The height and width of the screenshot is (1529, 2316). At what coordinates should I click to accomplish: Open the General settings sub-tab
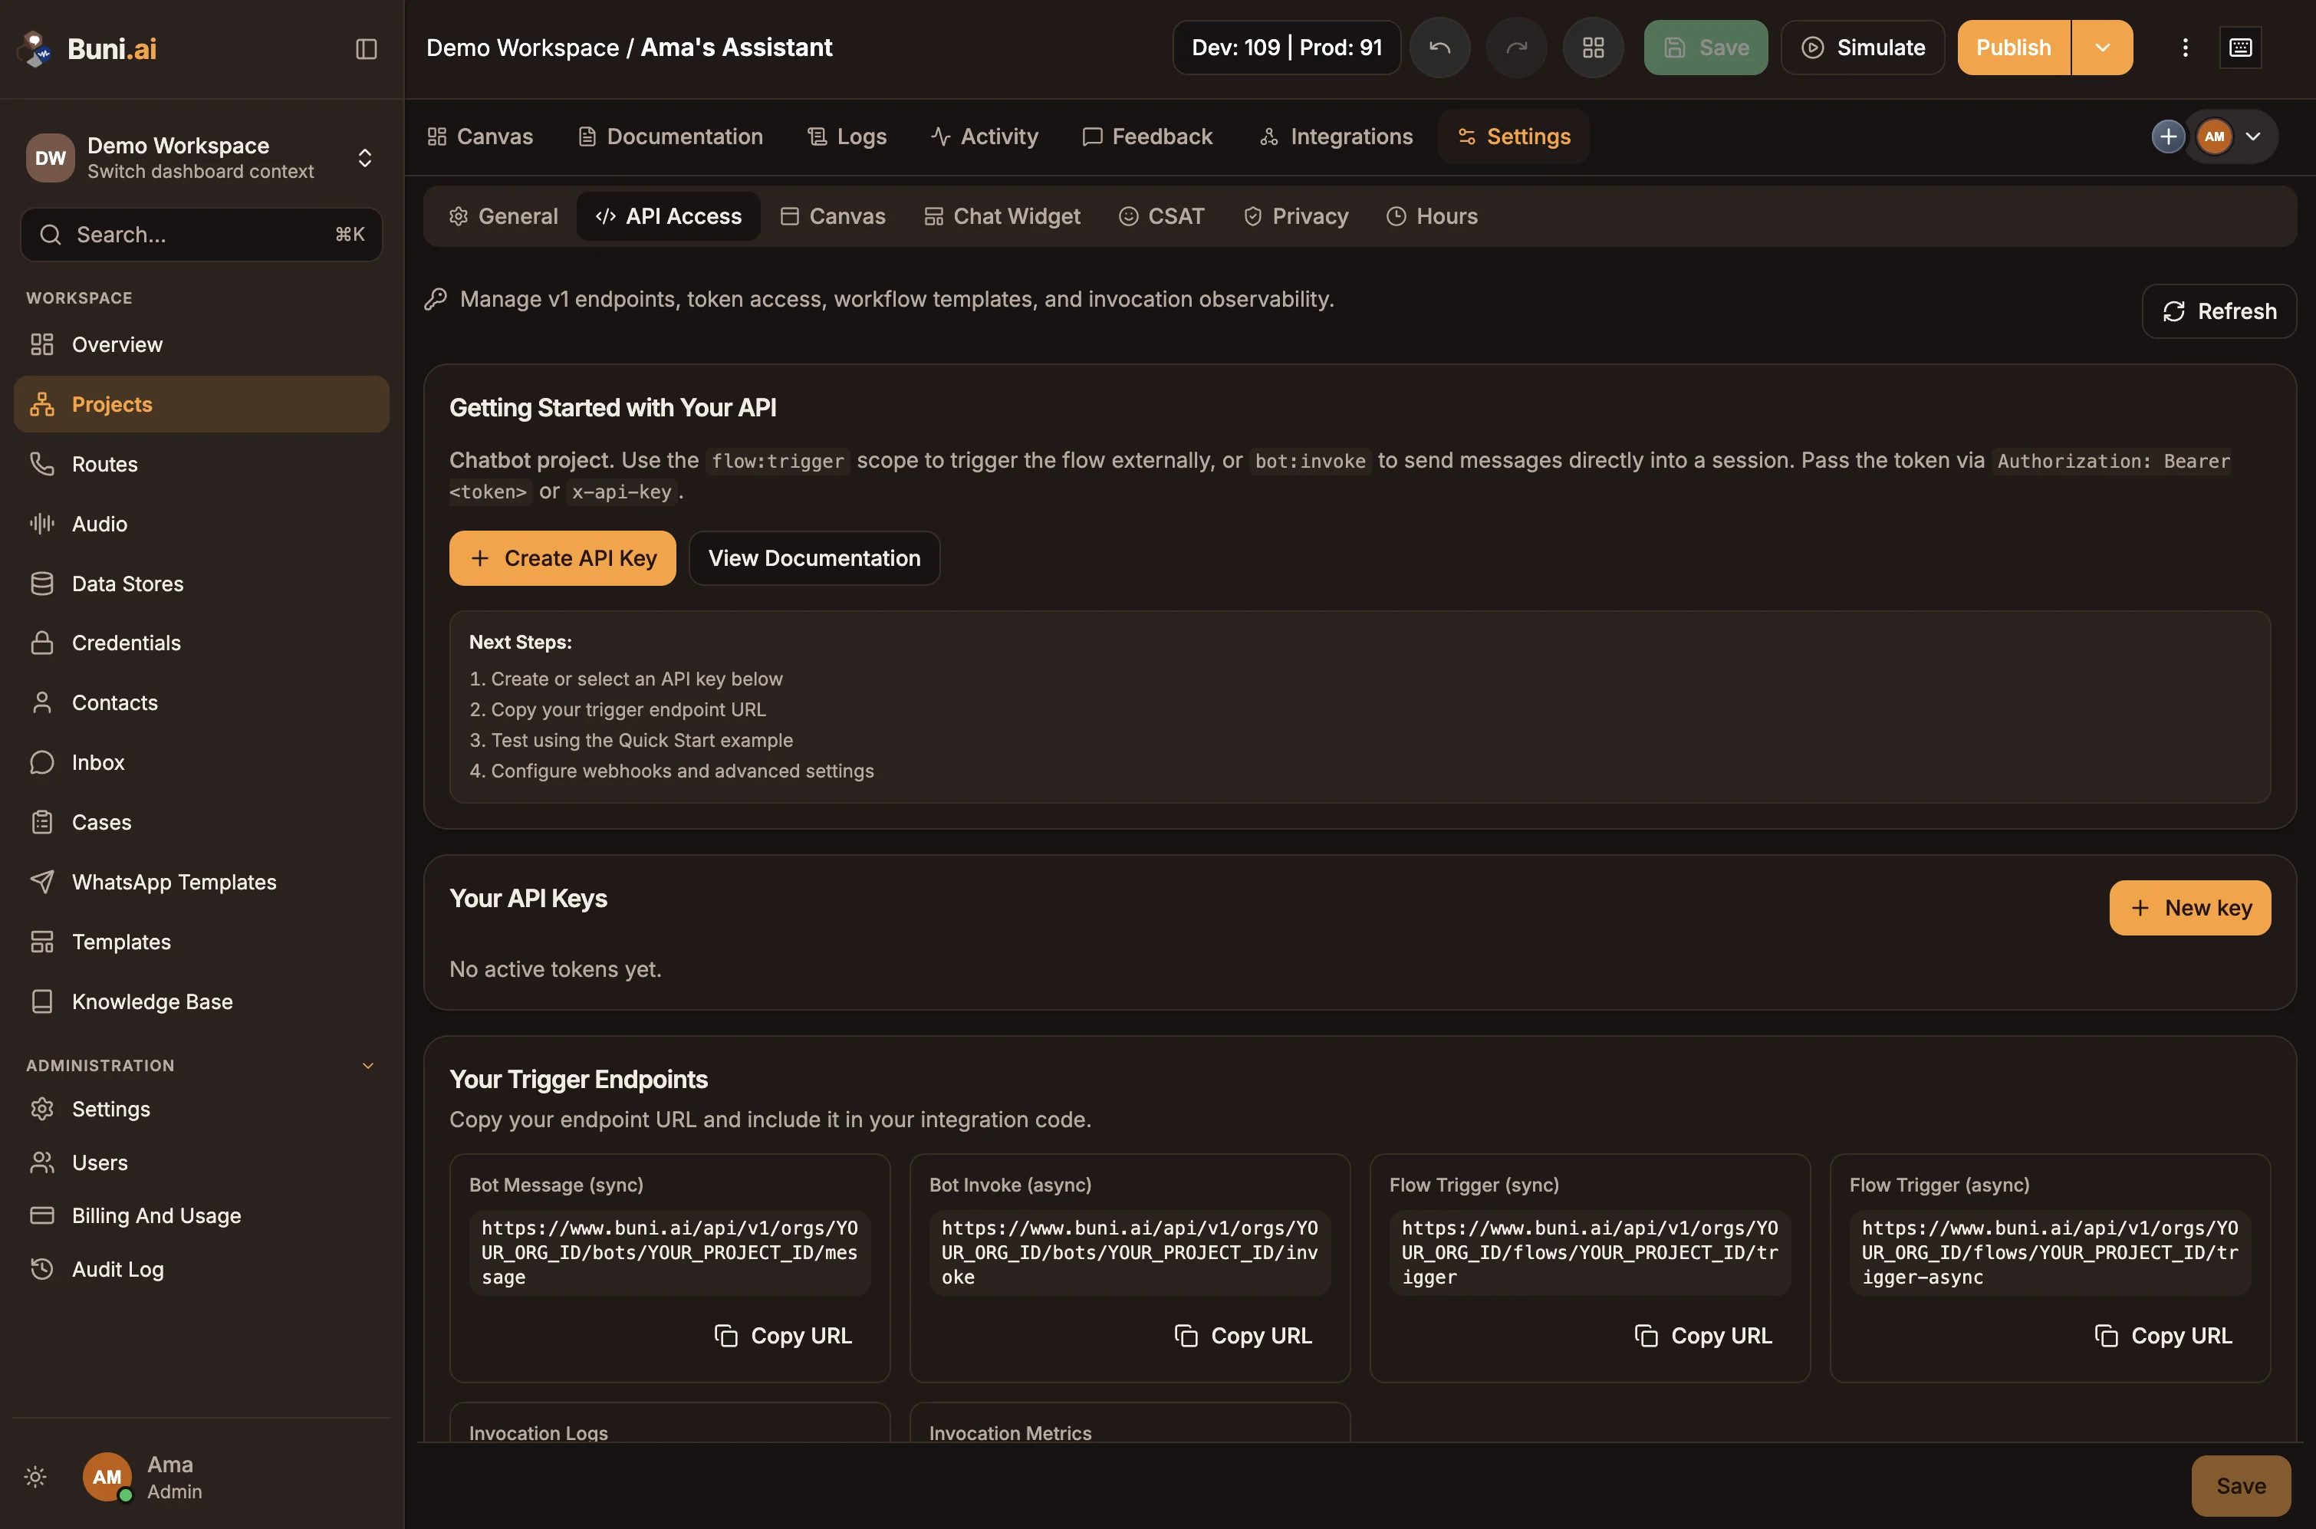502,216
